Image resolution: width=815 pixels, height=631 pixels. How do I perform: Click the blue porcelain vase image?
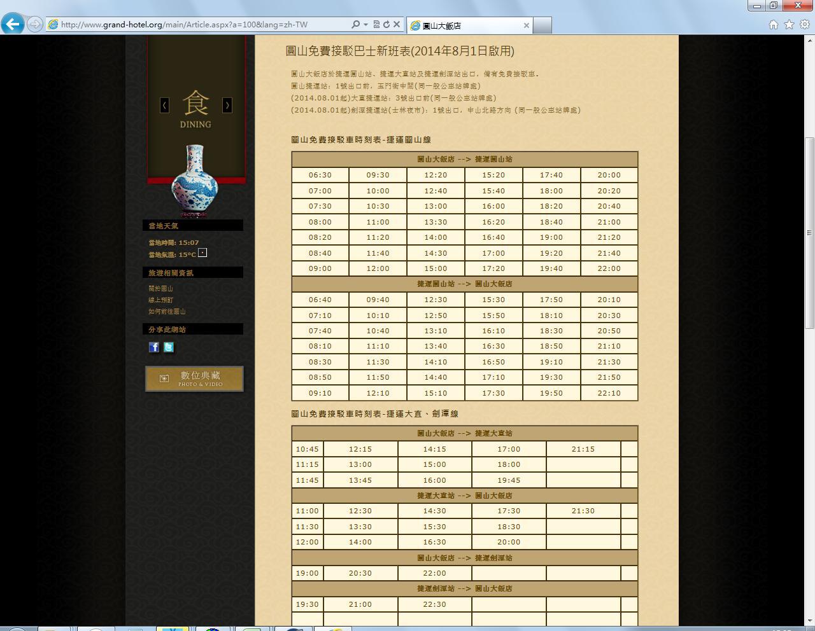(x=195, y=181)
